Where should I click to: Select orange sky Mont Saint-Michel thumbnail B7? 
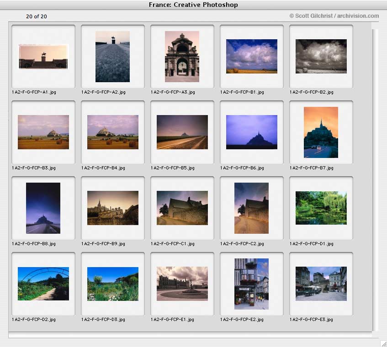[x=321, y=132]
